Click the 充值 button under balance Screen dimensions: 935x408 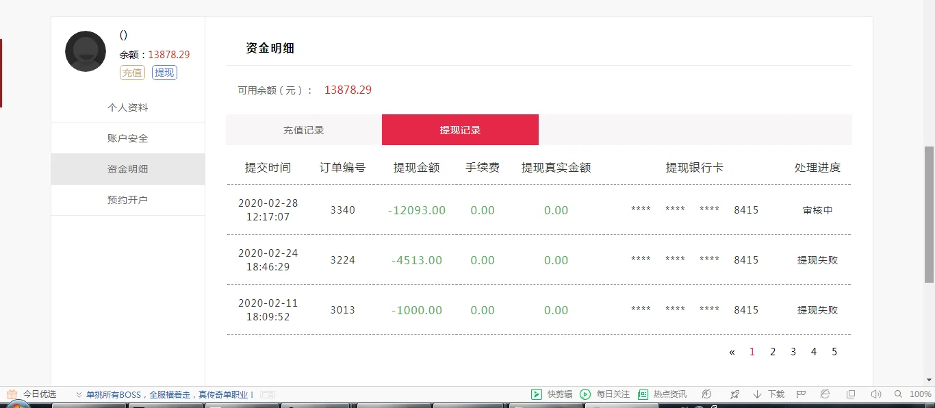132,73
